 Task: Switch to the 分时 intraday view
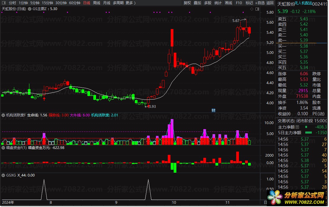12,3
